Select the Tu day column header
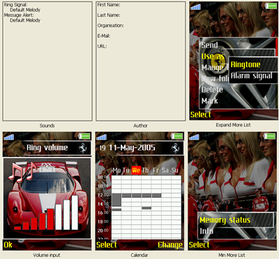 [126, 170]
